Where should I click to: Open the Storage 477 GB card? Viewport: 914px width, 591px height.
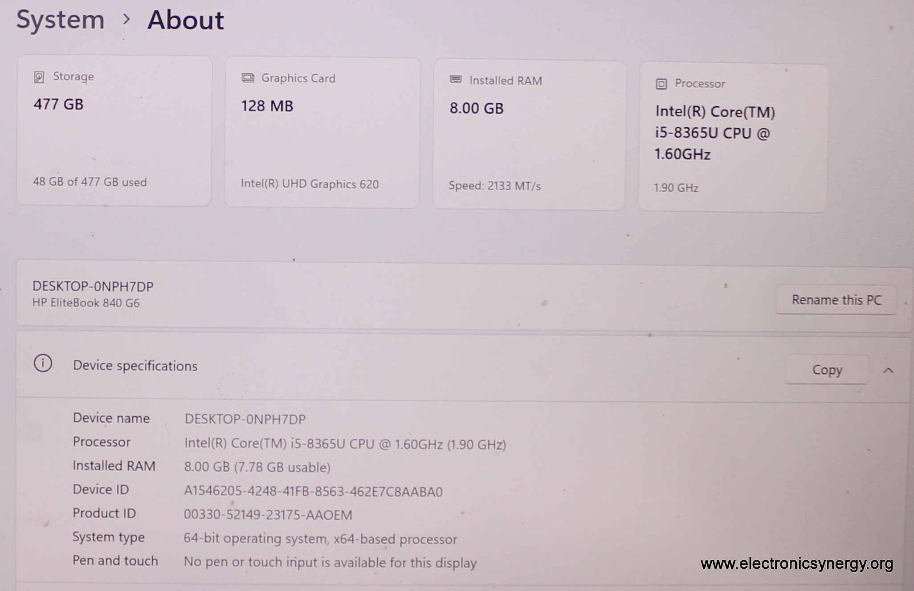(x=114, y=130)
